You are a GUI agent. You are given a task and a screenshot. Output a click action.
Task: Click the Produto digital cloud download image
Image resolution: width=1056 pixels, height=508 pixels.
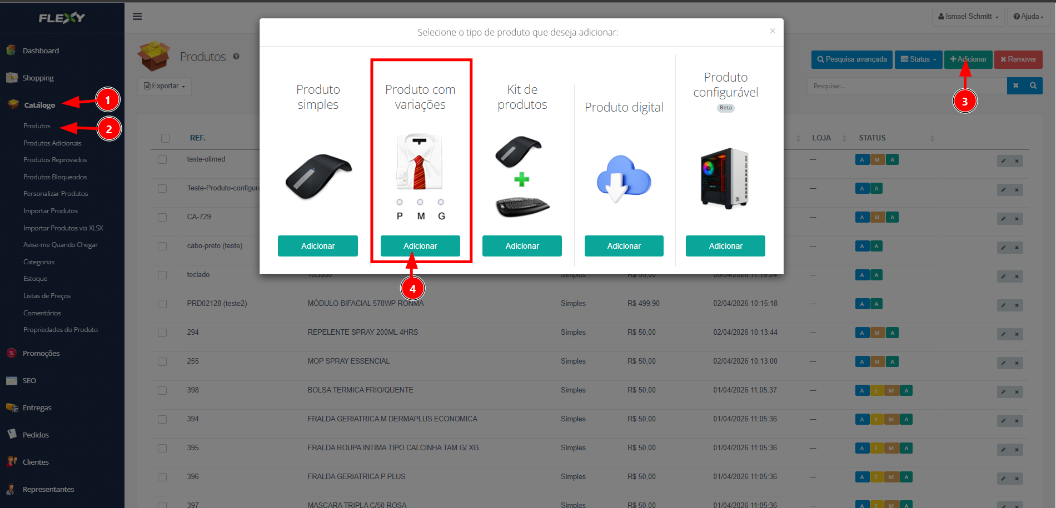624,179
